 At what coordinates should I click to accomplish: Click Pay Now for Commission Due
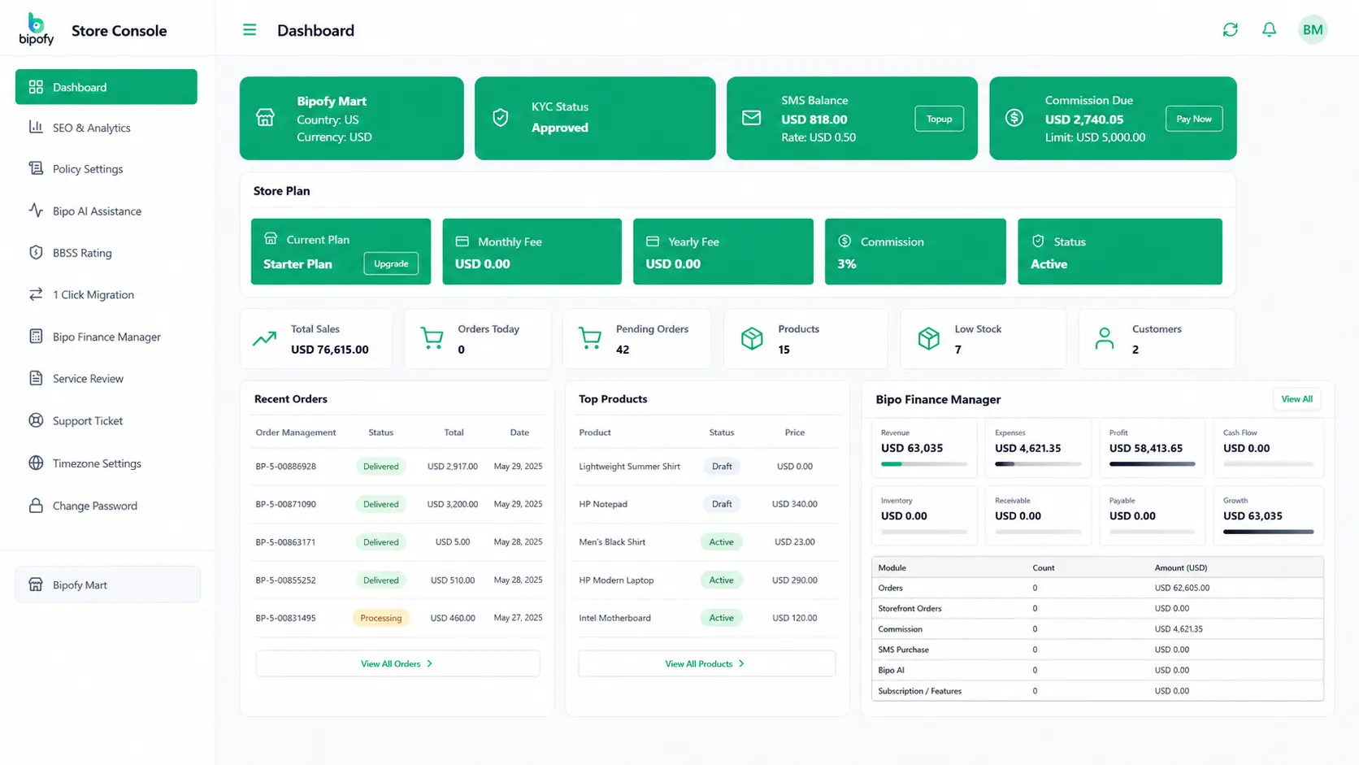tap(1194, 119)
